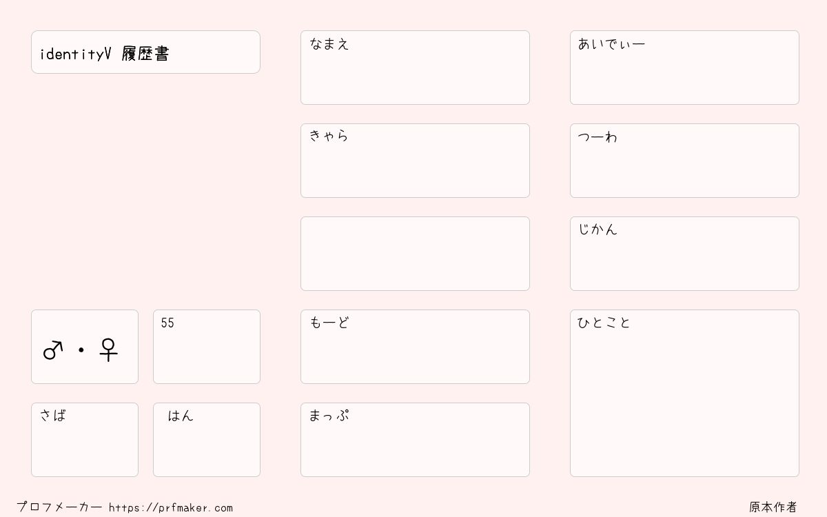Click inside the あいでぃー ID field
Viewport: 827px width, 517px height.
coord(684,68)
